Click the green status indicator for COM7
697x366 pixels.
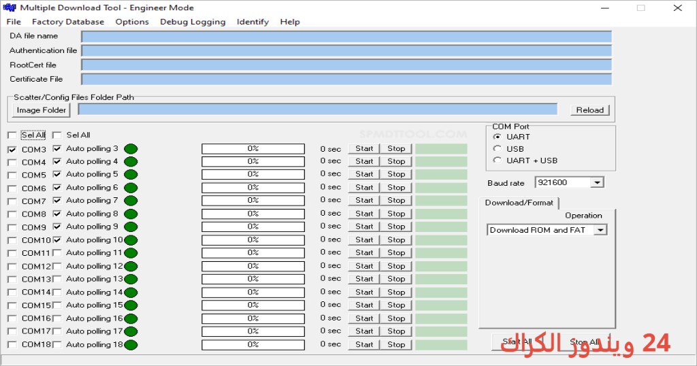pyautogui.click(x=131, y=201)
